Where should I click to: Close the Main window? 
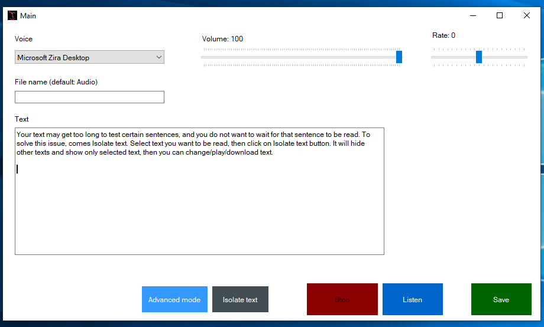pos(527,15)
